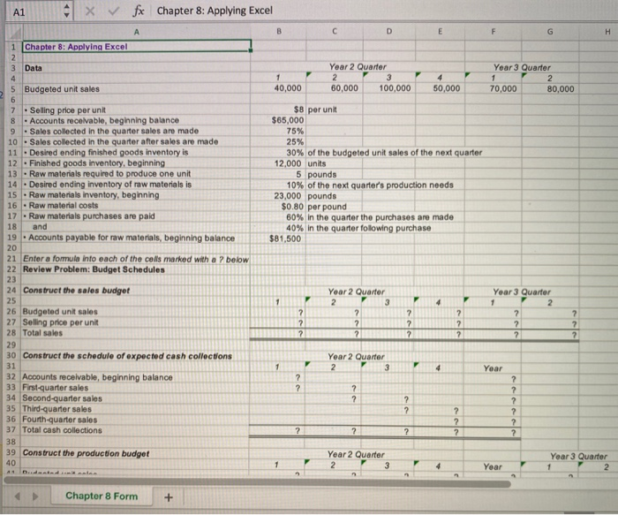Select column B header
The image size is (618, 515).
(x=279, y=32)
